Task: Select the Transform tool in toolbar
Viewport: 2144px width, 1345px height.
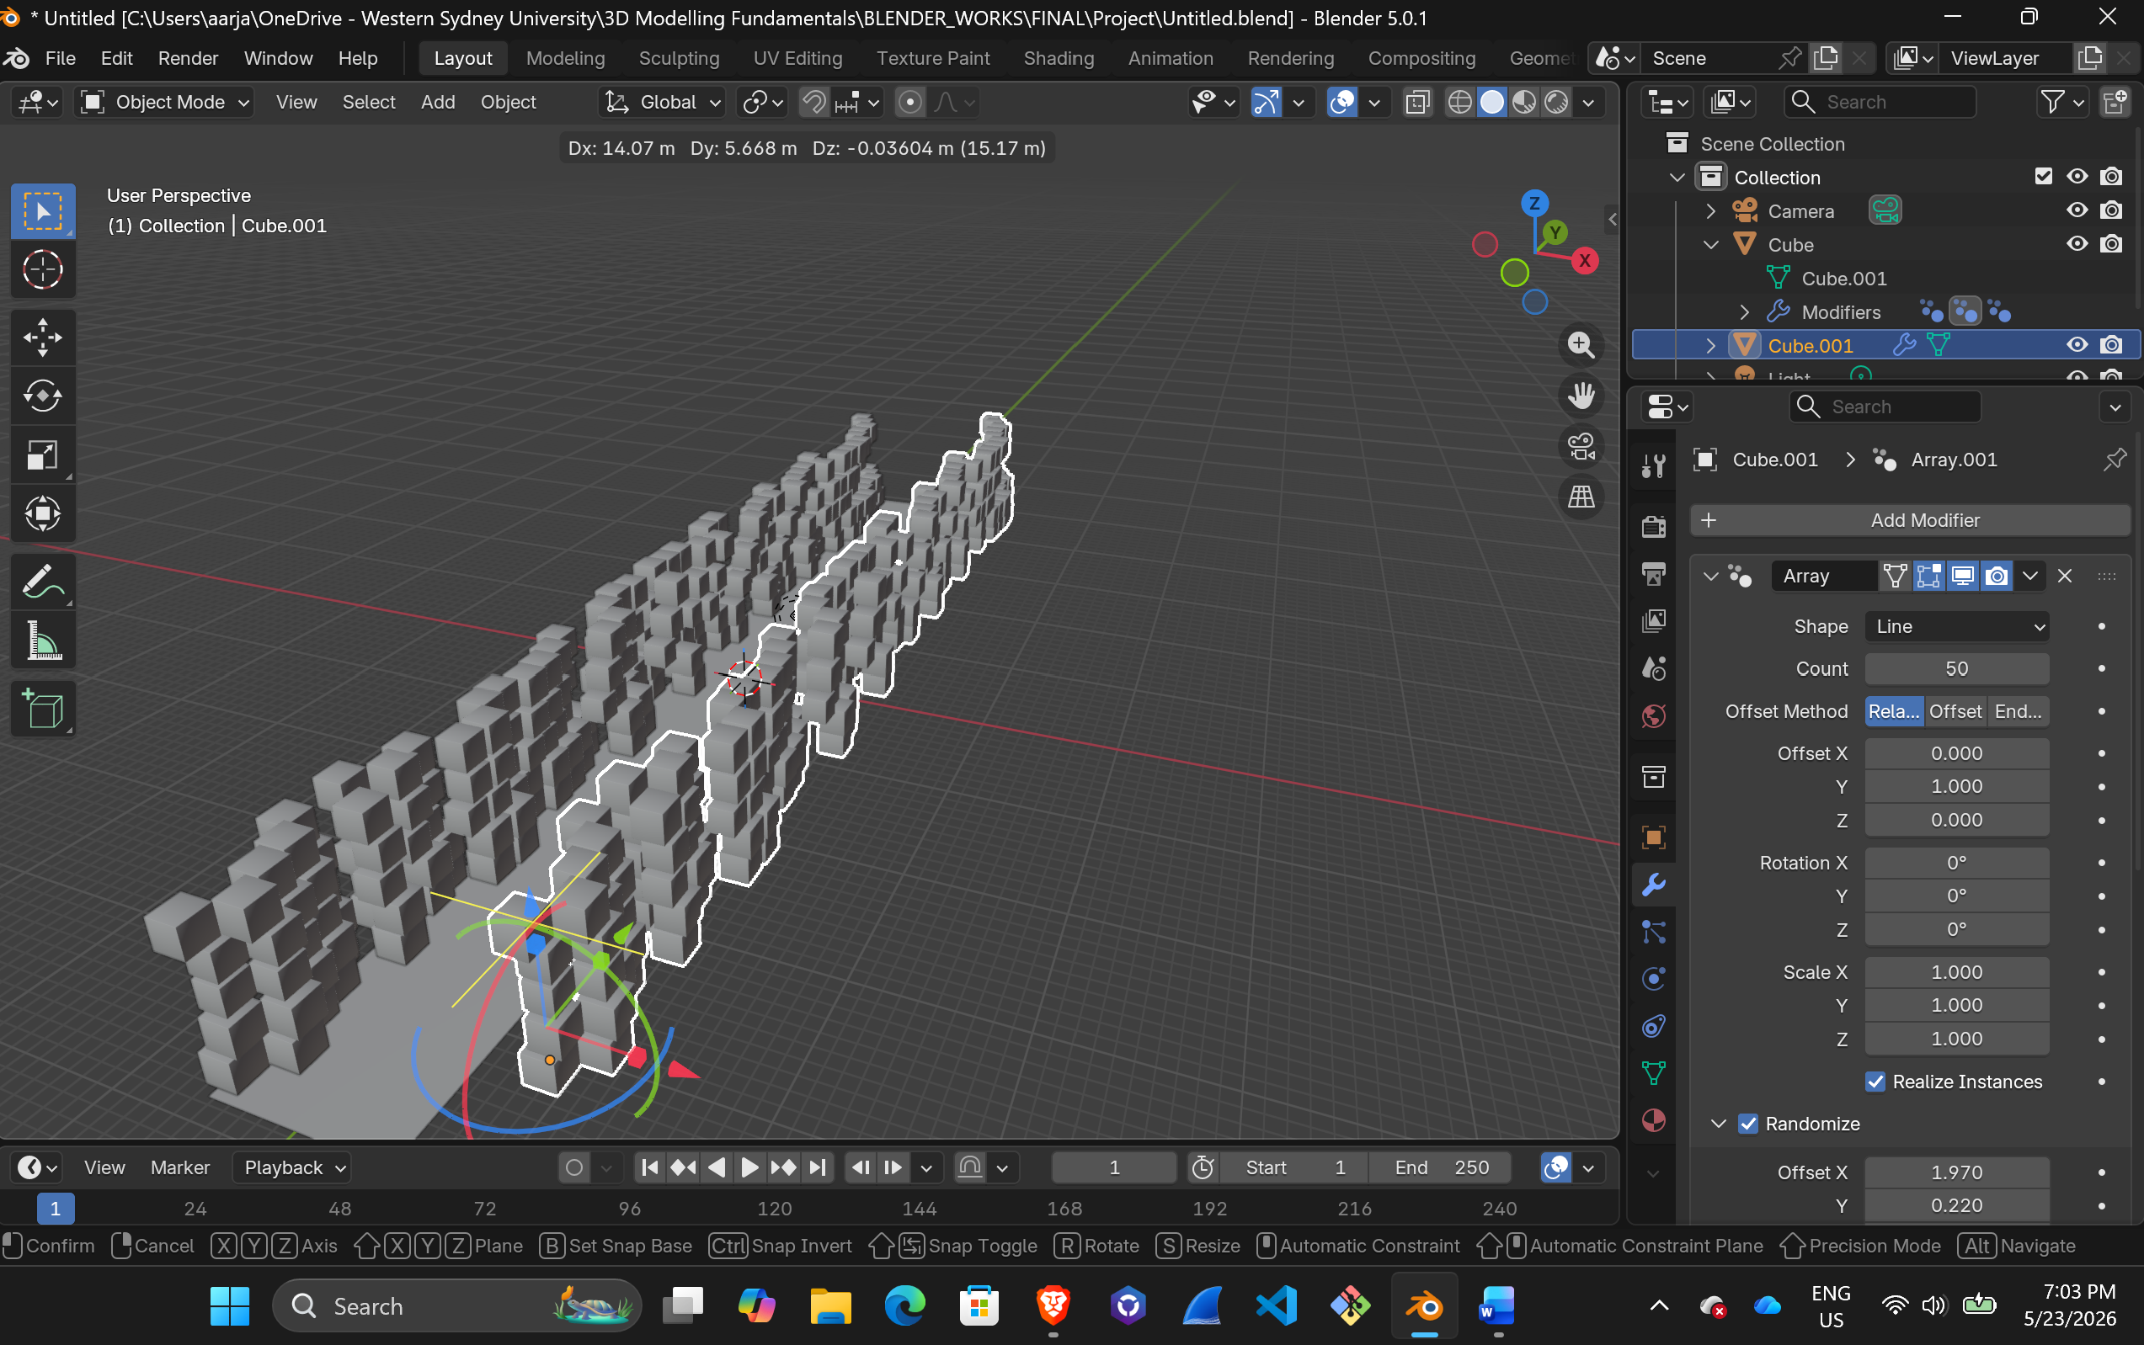Action: (x=42, y=514)
